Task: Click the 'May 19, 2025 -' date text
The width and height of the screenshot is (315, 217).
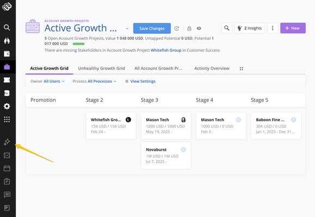Action: (x=159, y=132)
